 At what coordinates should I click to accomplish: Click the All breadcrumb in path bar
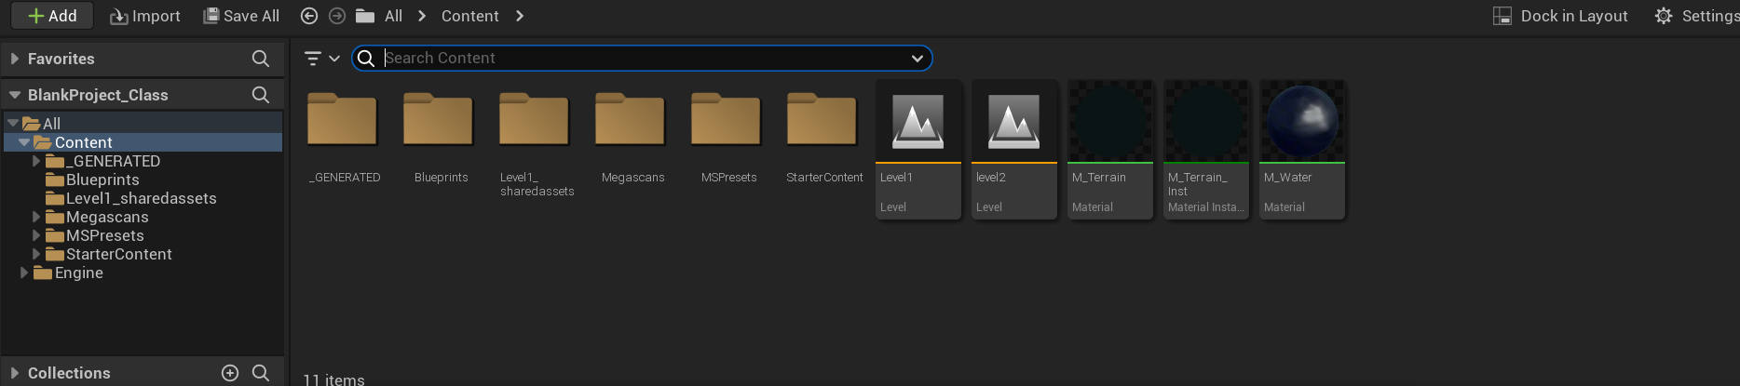(x=393, y=16)
